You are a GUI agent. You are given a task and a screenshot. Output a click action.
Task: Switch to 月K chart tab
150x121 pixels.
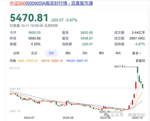[x=85, y=53]
